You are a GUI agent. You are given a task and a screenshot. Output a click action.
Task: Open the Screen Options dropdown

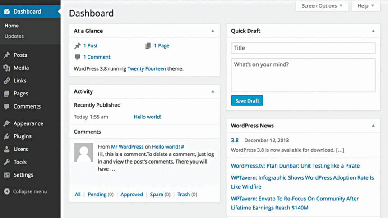[x=322, y=6]
